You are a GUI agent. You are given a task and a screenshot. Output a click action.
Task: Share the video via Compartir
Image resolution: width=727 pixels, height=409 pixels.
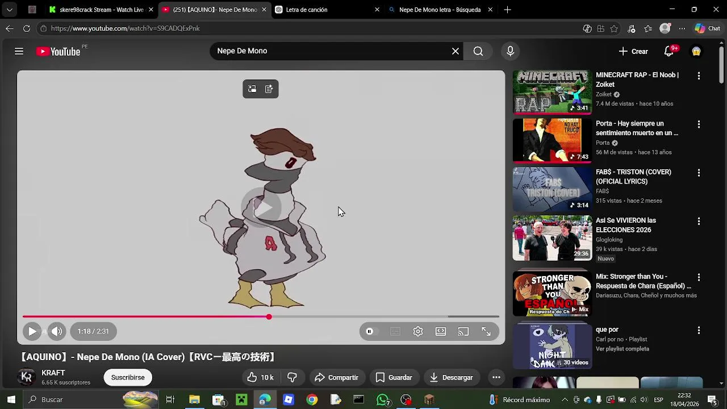click(336, 377)
